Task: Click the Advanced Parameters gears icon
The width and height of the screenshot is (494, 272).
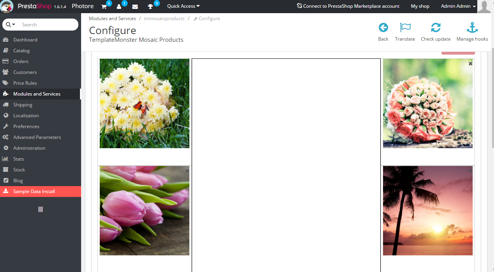Action: (x=6, y=137)
